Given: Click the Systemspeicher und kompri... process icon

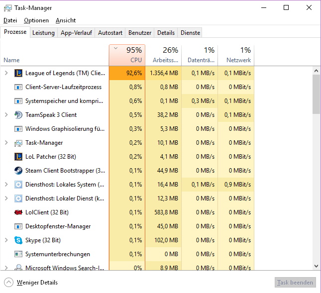Looking at the screenshot, I should [18, 101].
